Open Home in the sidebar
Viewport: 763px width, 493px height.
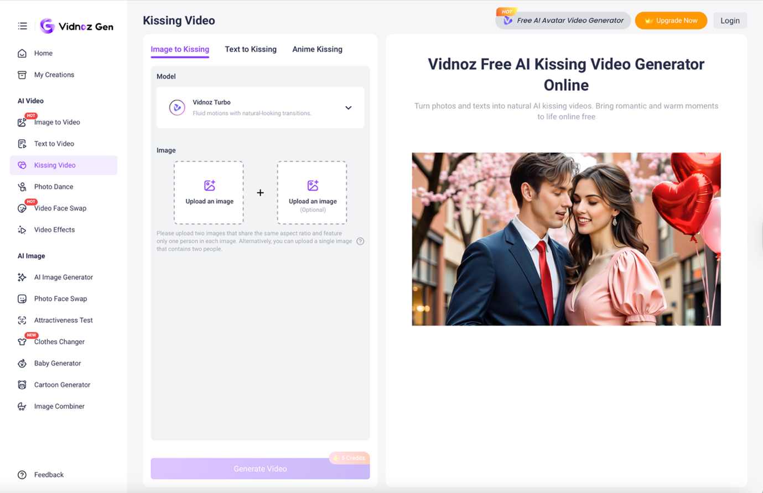(64, 54)
